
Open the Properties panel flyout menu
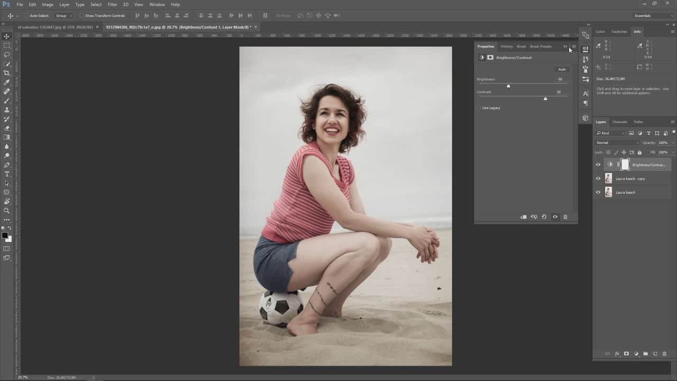(574, 47)
